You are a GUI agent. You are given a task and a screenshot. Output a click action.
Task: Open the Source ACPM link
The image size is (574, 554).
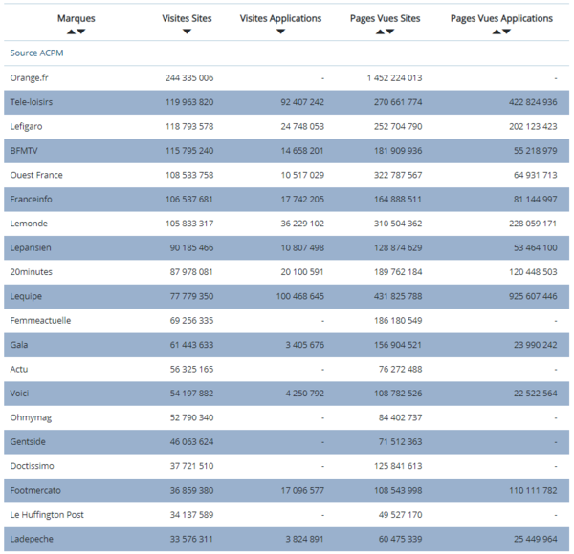click(x=36, y=53)
